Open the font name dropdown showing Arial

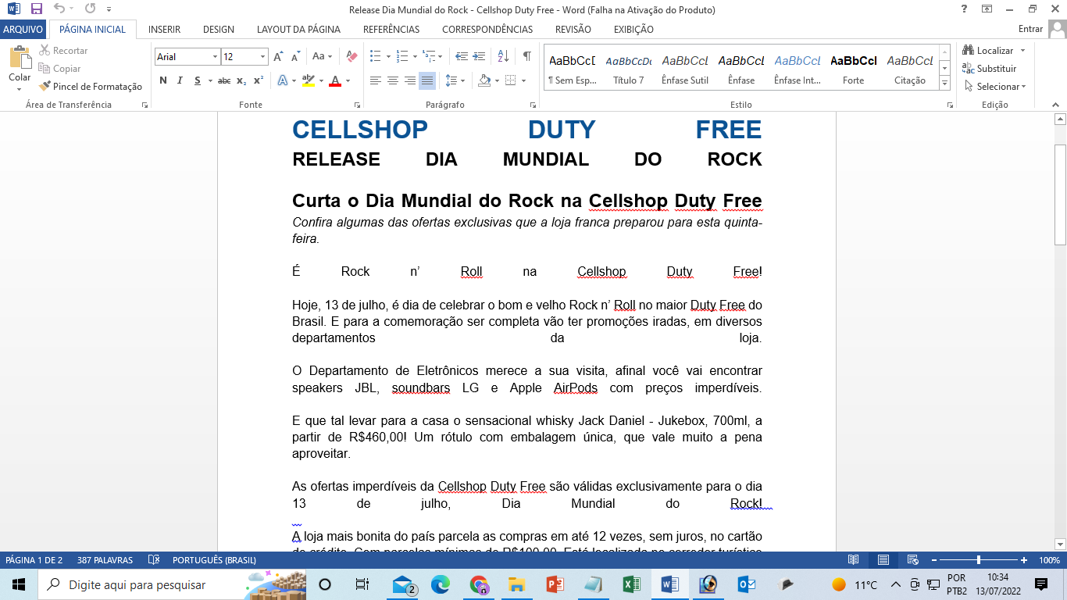click(x=214, y=57)
